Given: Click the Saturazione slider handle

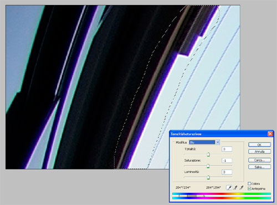Looking at the screenshot, I should (208, 166).
